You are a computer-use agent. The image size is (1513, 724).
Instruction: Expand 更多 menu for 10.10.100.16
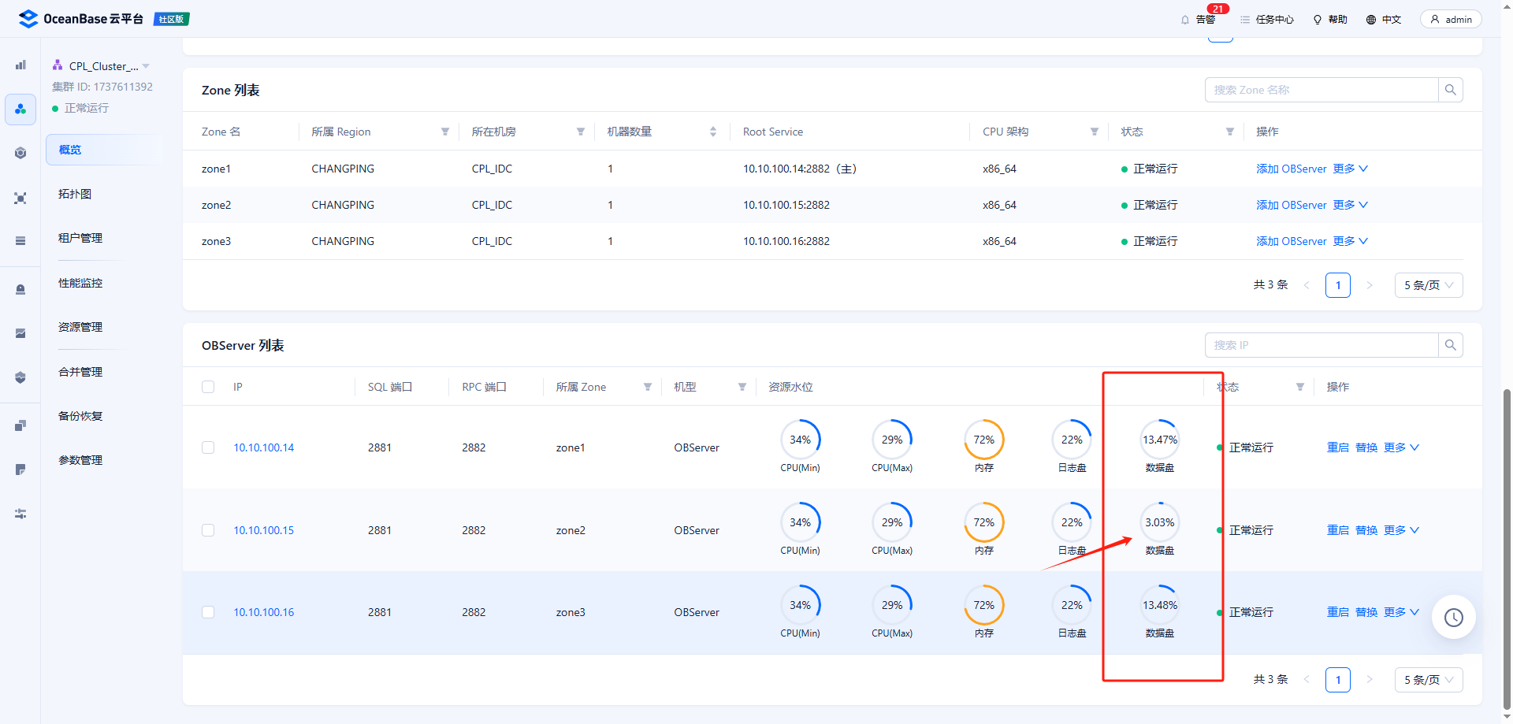coord(1401,612)
